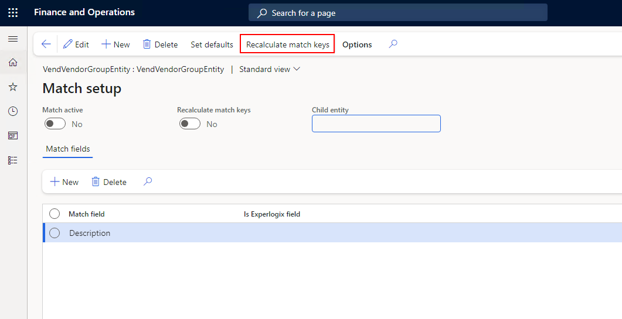Click the filter magnifier in Match fields toolbar

coord(148,181)
